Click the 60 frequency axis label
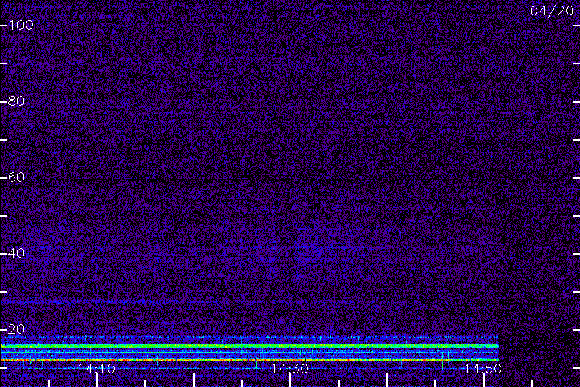This screenshot has width=580, height=387. [16, 177]
